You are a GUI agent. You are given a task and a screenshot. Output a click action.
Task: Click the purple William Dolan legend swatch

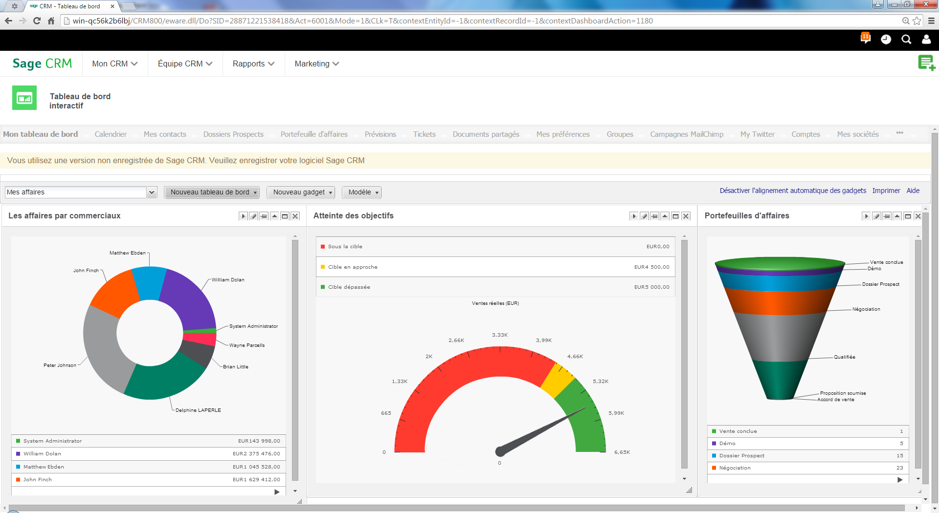point(18,454)
